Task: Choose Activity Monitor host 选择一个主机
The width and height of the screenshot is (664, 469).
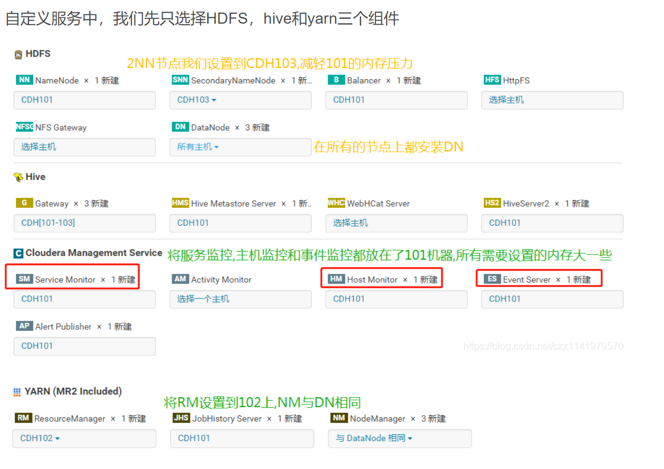Action: point(240,299)
